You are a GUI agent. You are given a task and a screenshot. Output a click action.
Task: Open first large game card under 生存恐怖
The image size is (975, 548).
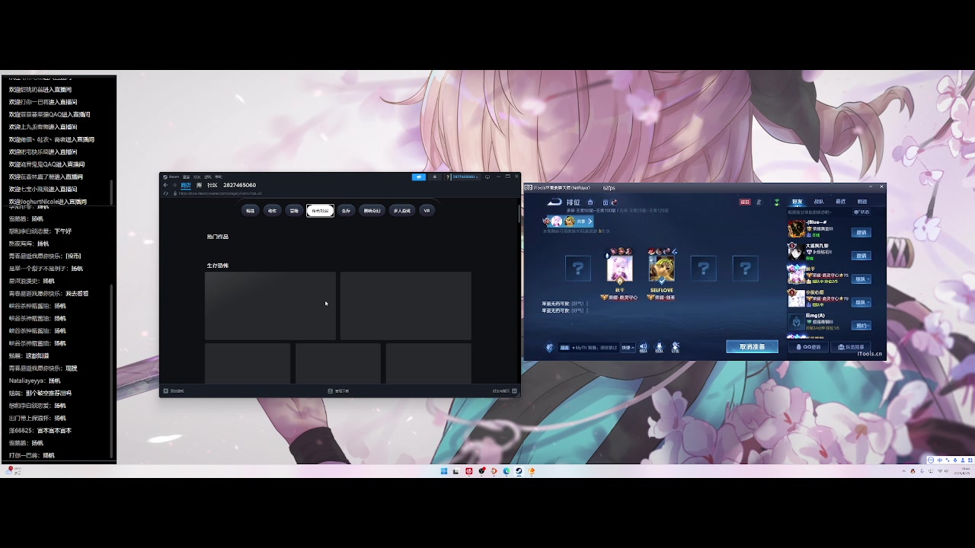[x=270, y=306]
